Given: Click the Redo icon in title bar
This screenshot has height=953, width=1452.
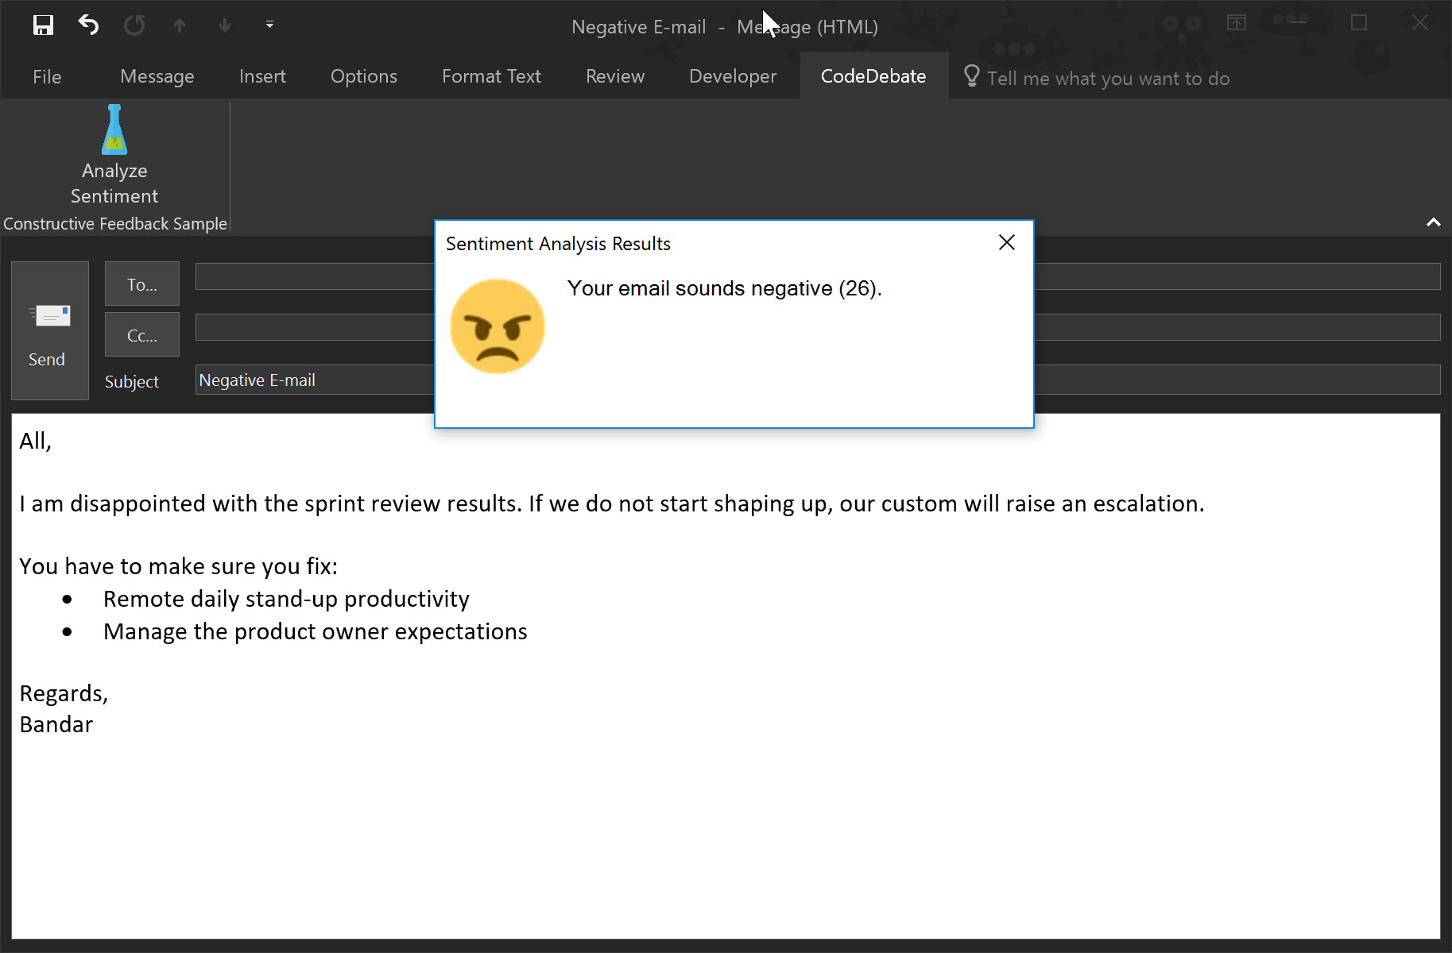Looking at the screenshot, I should 134,25.
